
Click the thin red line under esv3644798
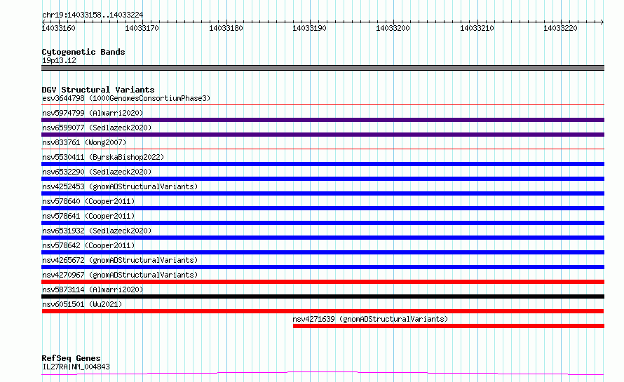[x=323, y=105]
